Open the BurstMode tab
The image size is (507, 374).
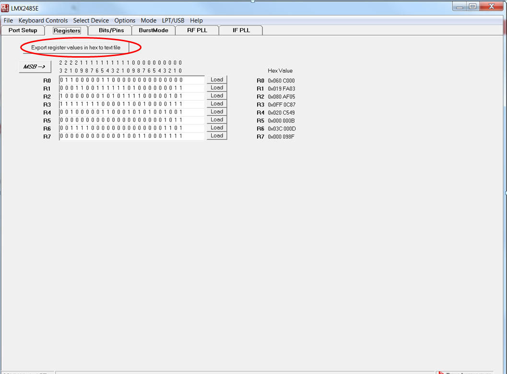click(x=153, y=30)
